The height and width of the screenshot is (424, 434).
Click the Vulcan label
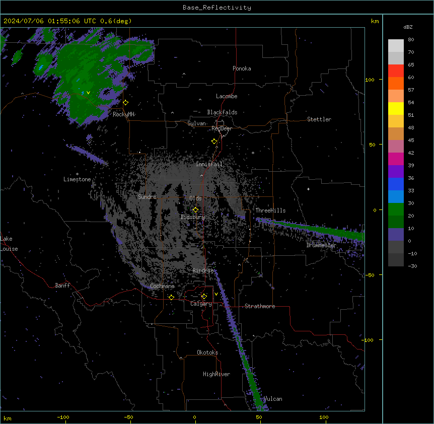point(273,399)
